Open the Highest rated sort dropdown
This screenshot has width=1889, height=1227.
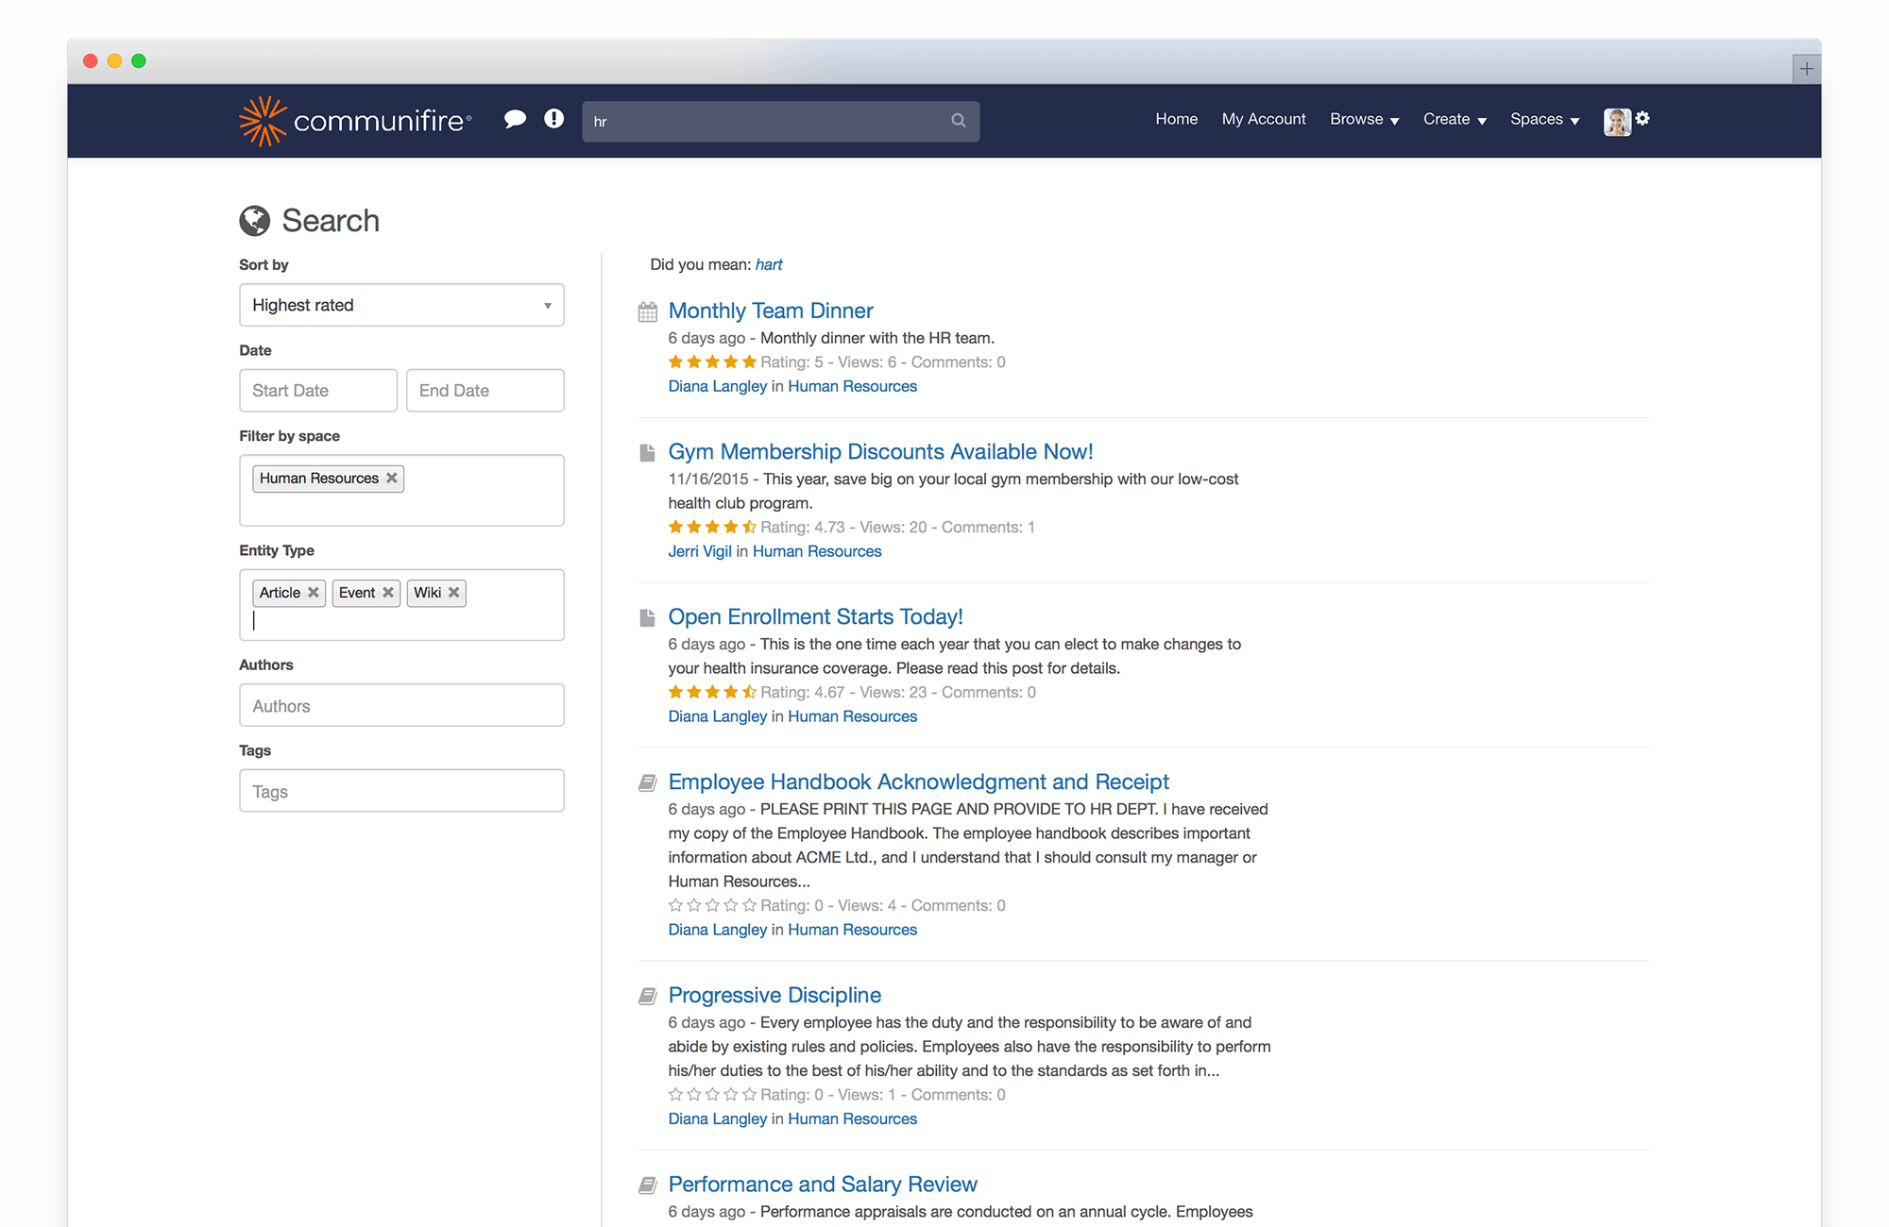click(400, 305)
